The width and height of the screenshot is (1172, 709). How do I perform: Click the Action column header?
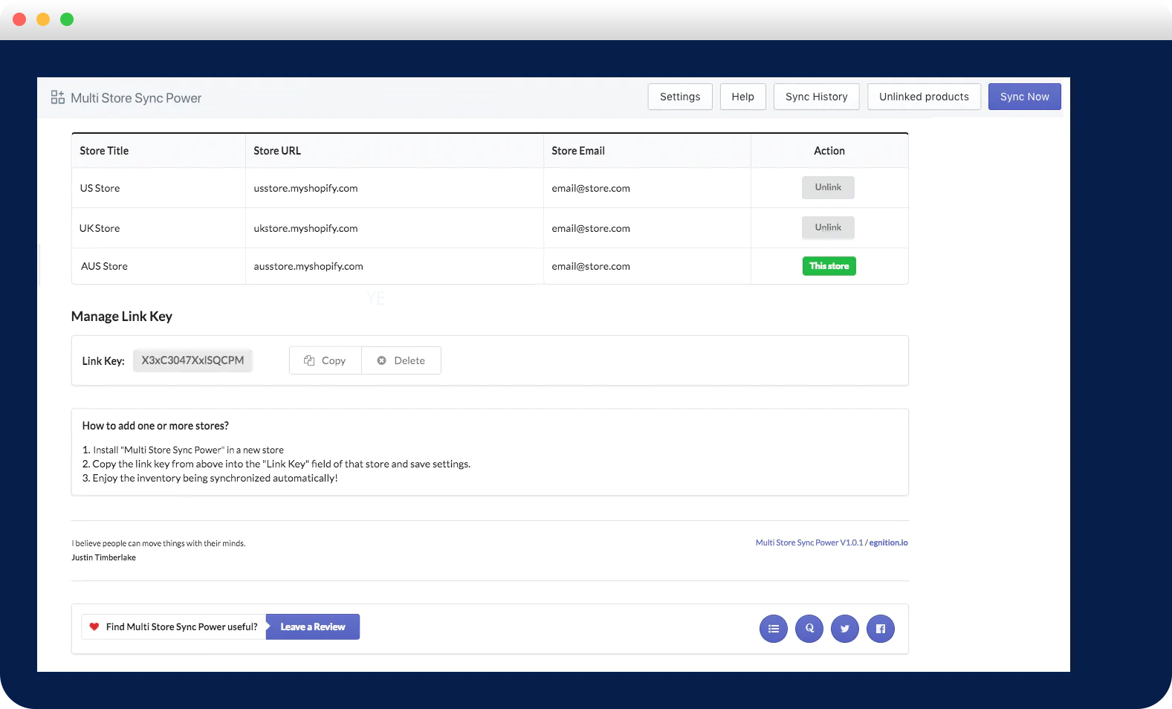(829, 151)
